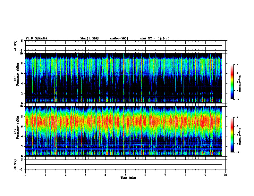Click the "ch.1(V)" axis label of top panel

click(15, 45)
